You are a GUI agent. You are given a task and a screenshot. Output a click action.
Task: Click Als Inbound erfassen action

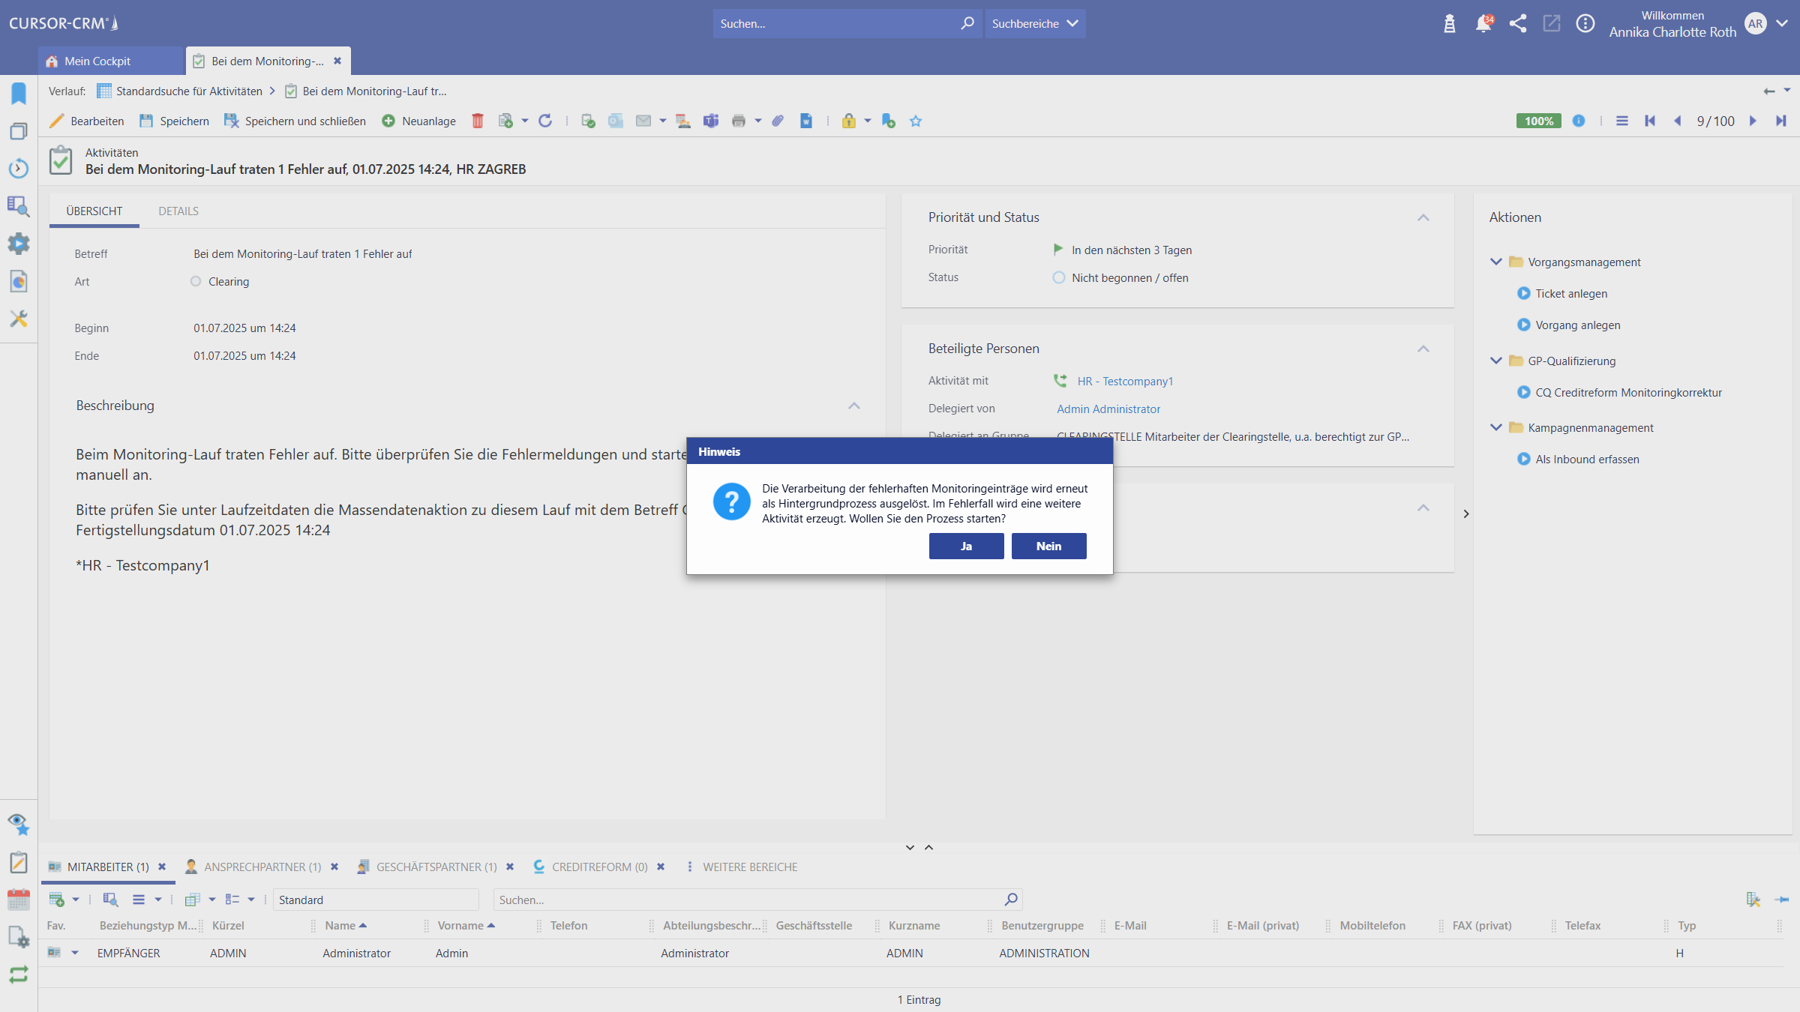pos(1579,459)
